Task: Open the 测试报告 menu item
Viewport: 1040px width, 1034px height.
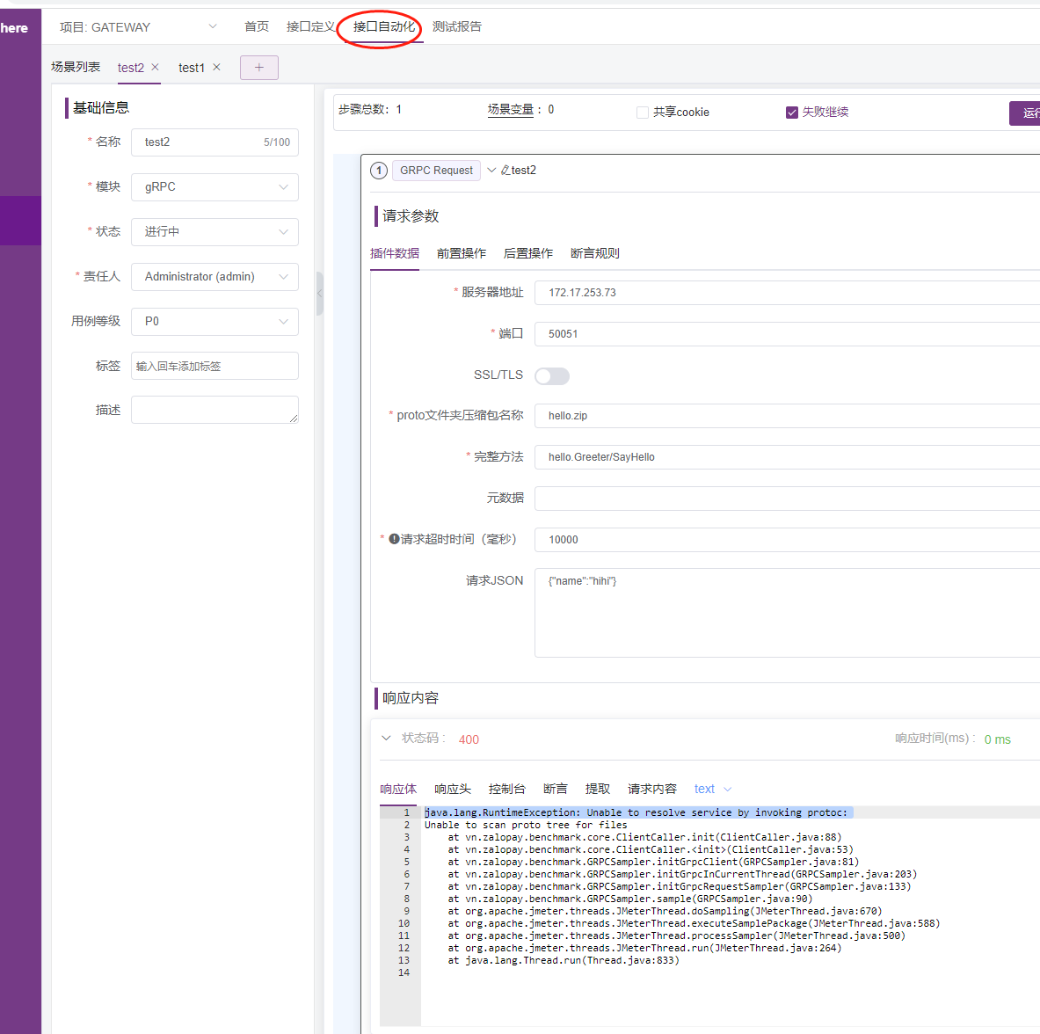Action: pos(456,26)
